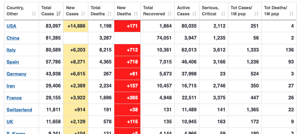The height and width of the screenshot is (134, 300).
Task: Click the Active Cases header label
Action: click(184, 11)
